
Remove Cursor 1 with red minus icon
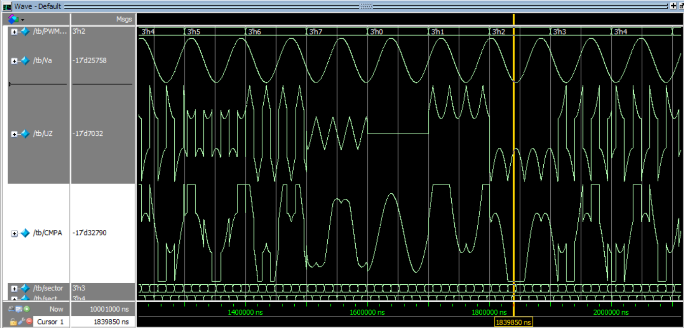click(29, 321)
